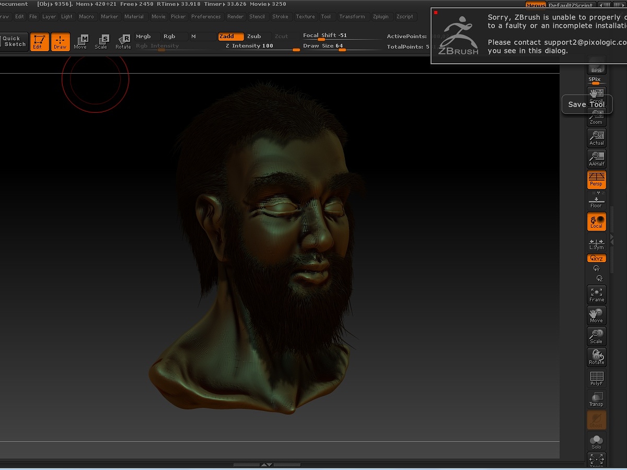Open the Movie menu
The height and width of the screenshot is (470, 627).
point(158,17)
